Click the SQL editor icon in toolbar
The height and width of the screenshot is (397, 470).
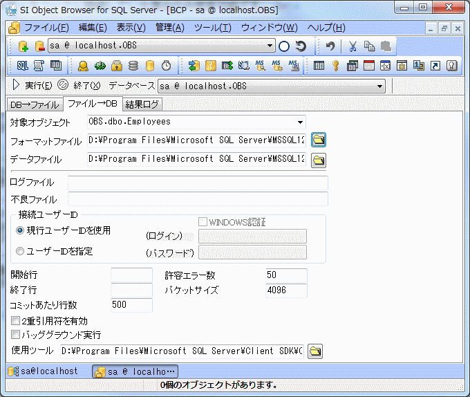click(22, 66)
